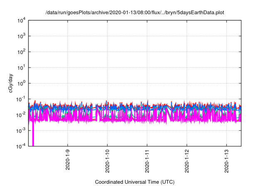Click the 2020-1-11 date label
Screen dimensions: 266x186
click(x=147, y=161)
